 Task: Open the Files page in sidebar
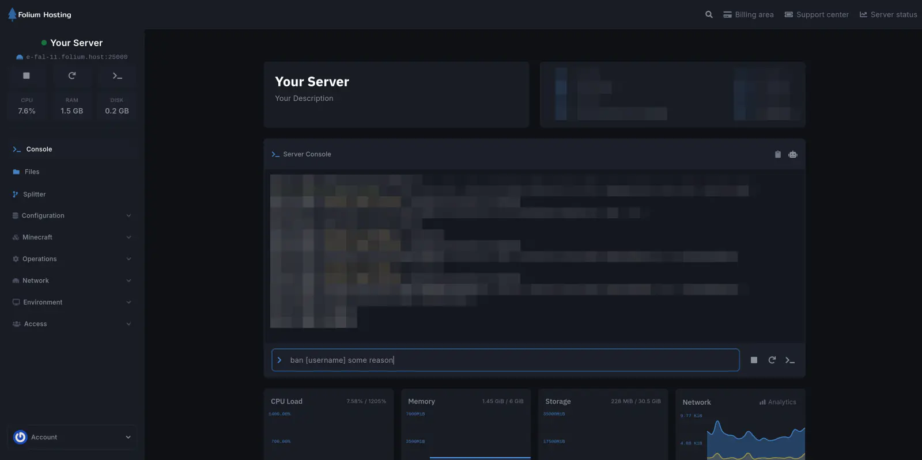point(32,172)
